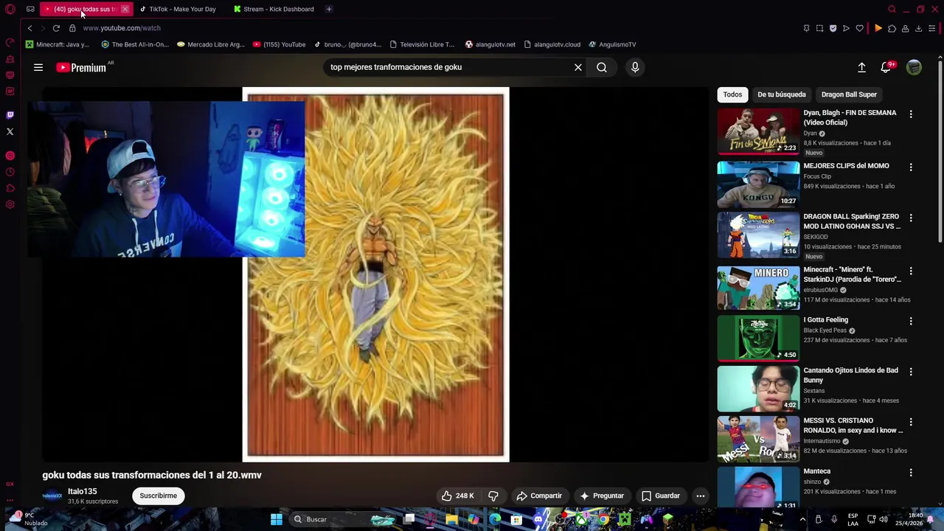Go to YouTube Premium home logo

(82, 67)
